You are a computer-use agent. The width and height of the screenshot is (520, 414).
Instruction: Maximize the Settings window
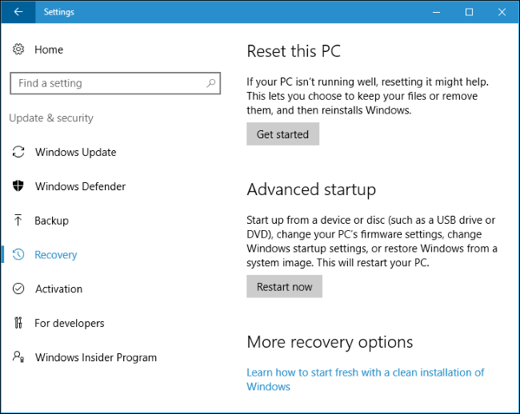469,12
